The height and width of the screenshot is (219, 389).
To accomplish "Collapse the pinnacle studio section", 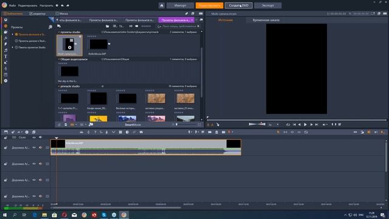I will (59, 86).
